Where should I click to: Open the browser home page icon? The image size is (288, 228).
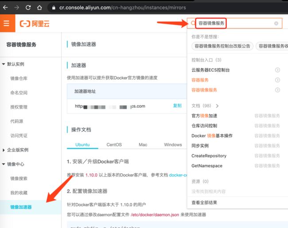click(x=39, y=8)
